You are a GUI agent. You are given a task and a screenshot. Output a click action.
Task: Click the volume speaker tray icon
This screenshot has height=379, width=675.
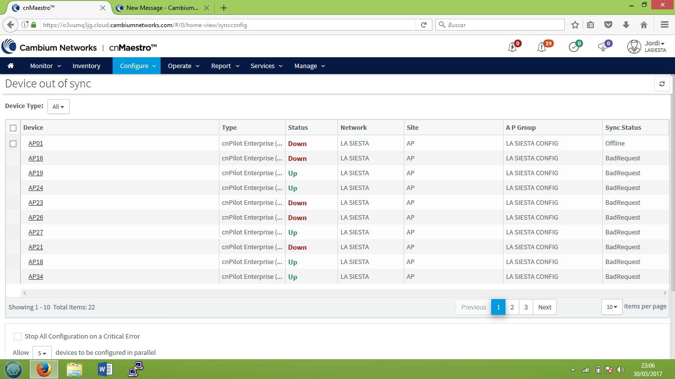click(x=621, y=370)
